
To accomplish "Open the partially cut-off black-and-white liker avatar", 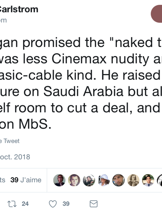I will tap(160, 180).
